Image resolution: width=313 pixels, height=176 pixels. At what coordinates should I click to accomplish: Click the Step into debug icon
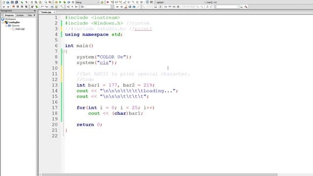click(121, 2)
